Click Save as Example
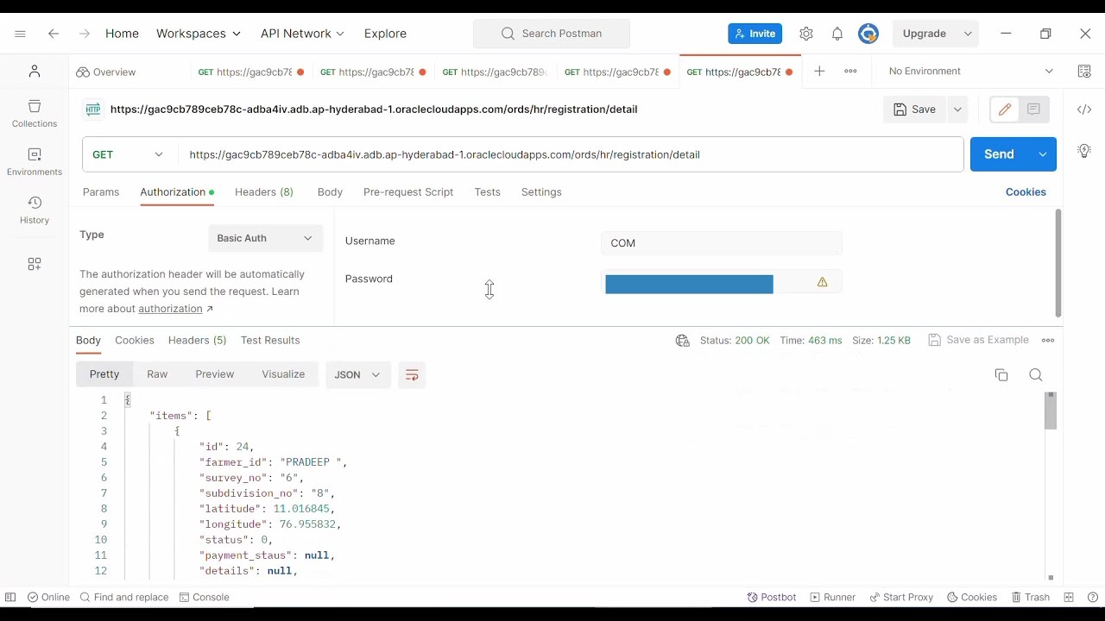 click(x=979, y=341)
